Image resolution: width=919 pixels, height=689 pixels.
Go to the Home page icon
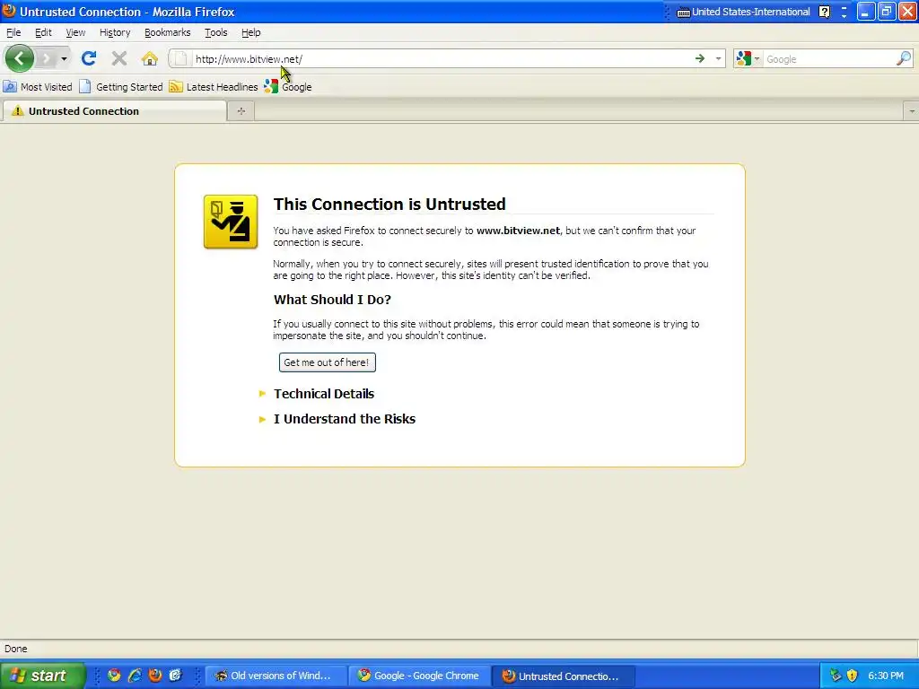click(x=150, y=58)
